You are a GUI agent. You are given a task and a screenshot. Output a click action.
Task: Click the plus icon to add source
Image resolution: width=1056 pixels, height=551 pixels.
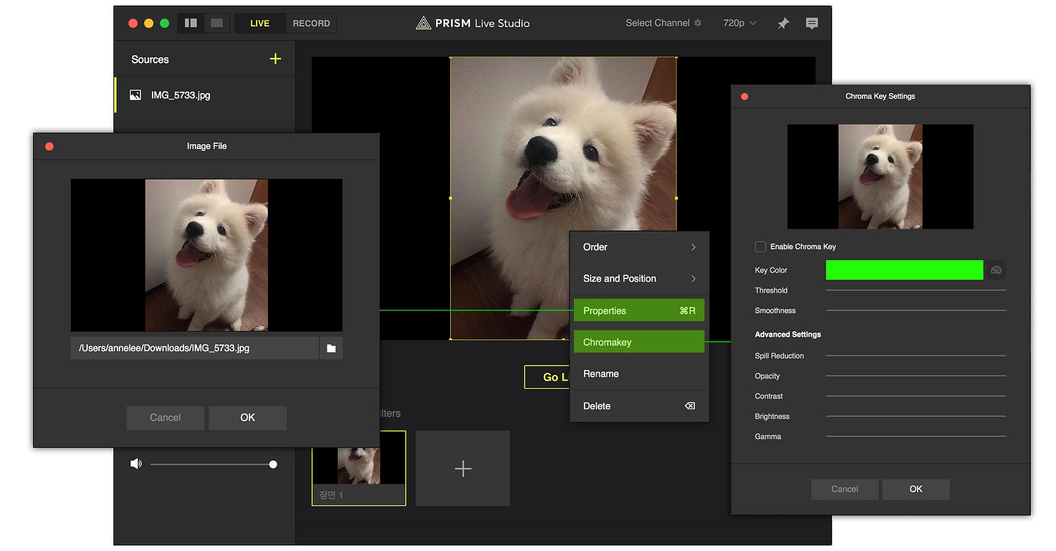(275, 59)
